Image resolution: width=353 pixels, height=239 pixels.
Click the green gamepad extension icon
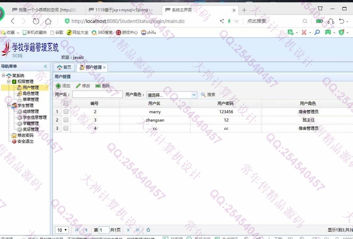pyautogui.click(x=328, y=32)
